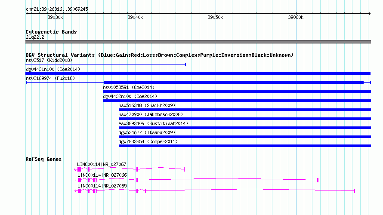
Task: Click the RefSeq Genes track title
Action: tap(43, 159)
